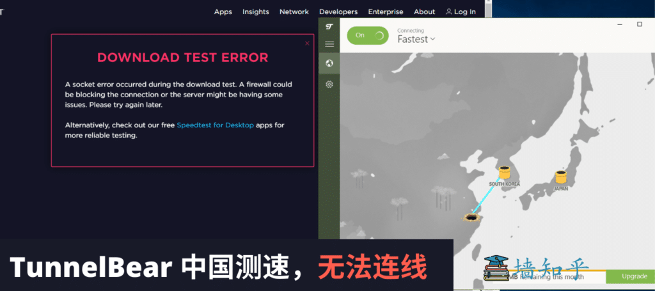The height and width of the screenshot is (291, 655).
Task: Open the About menu item
Action: 425,12
